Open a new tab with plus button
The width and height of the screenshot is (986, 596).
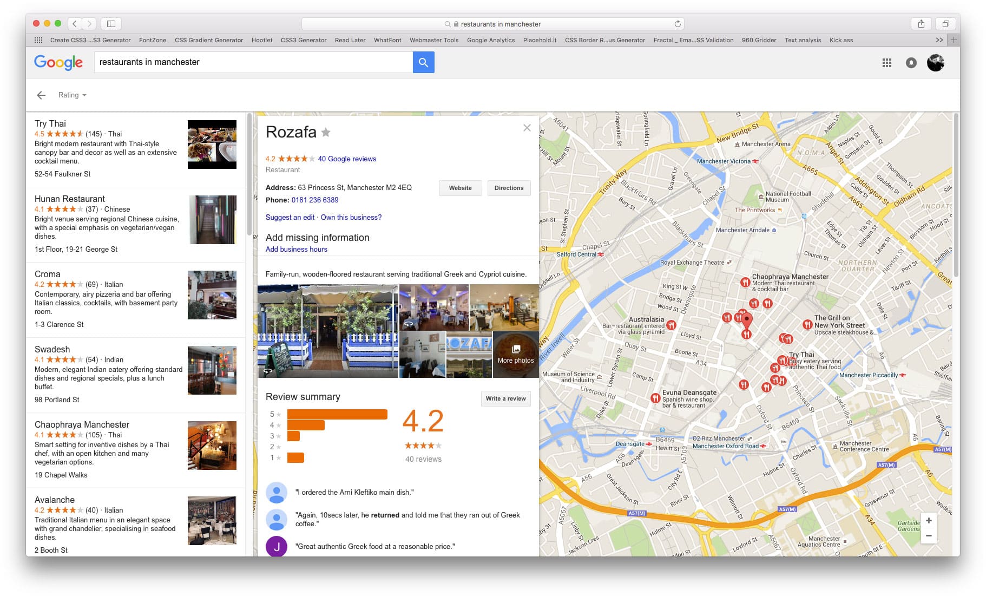click(954, 40)
